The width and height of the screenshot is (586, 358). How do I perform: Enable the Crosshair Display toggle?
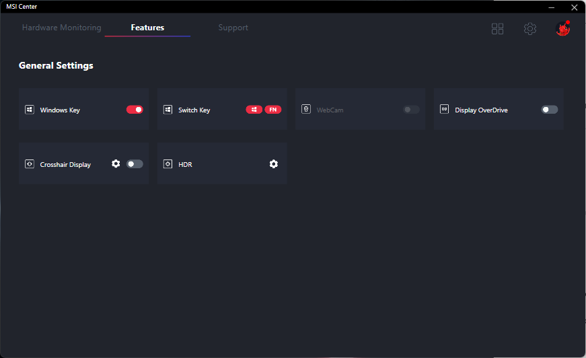(135, 164)
